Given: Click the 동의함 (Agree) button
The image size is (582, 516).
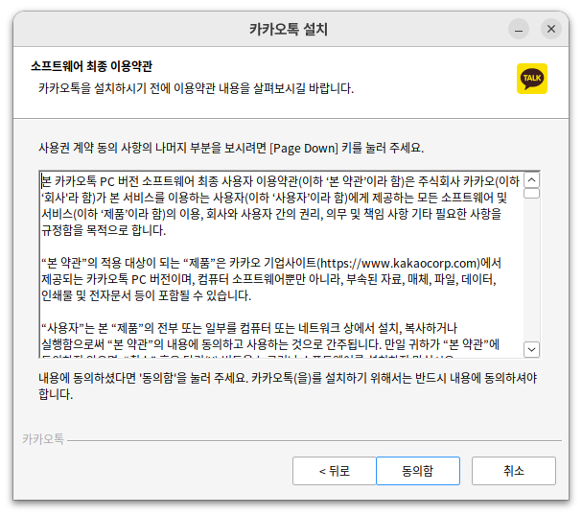Looking at the screenshot, I should (418, 471).
